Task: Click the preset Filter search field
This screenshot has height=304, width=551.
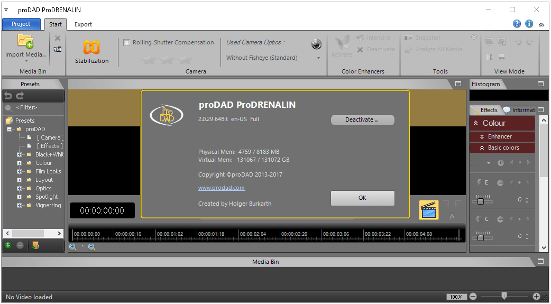Action: coord(33,107)
